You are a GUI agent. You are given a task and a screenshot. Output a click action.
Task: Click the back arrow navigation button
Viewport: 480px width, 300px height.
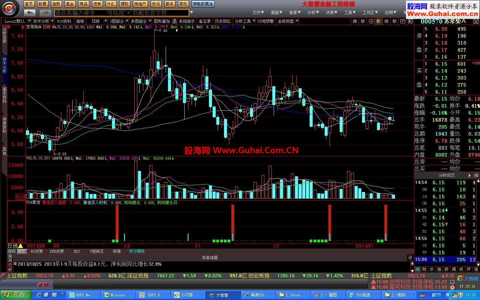pyautogui.click(x=30, y=13)
